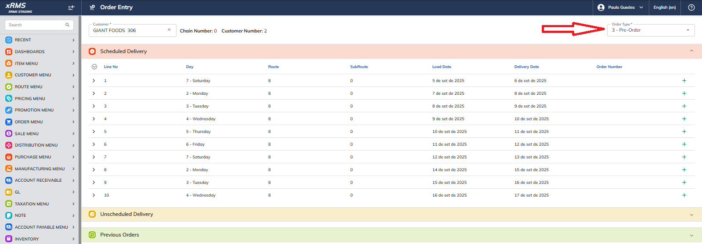The image size is (702, 244).
Task: Click the DISTRIBUTION MENU icon
Action: 9,145
